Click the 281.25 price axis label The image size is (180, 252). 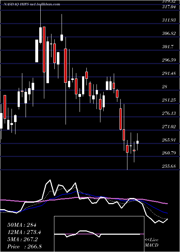point(169,100)
